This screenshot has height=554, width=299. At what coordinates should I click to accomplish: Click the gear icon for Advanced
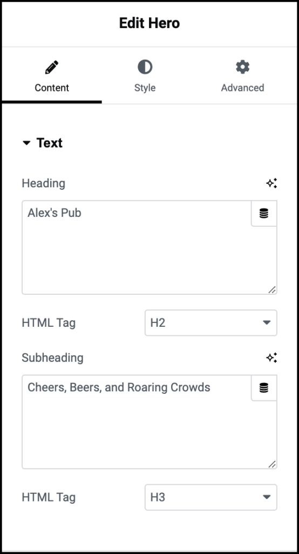coord(242,67)
